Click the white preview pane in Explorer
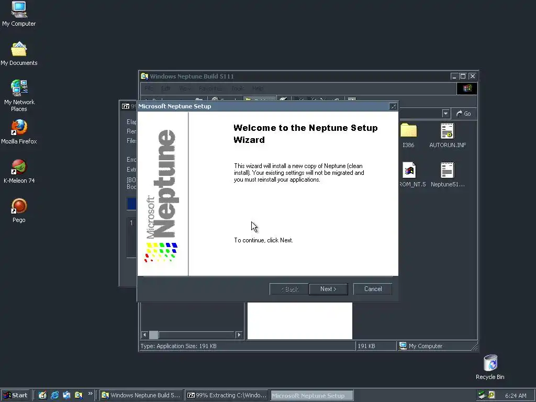 pyautogui.click(x=300, y=321)
